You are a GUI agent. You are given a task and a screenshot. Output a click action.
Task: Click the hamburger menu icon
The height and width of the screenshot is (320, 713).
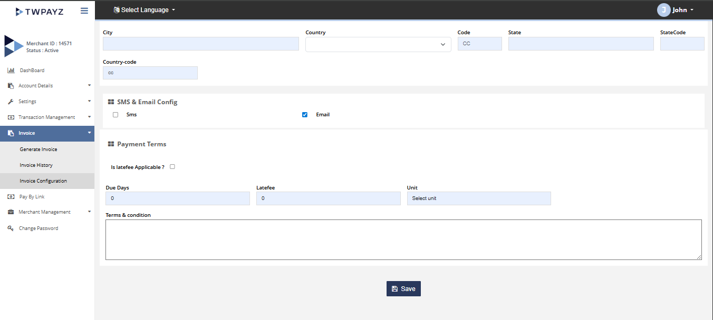pos(84,11)
